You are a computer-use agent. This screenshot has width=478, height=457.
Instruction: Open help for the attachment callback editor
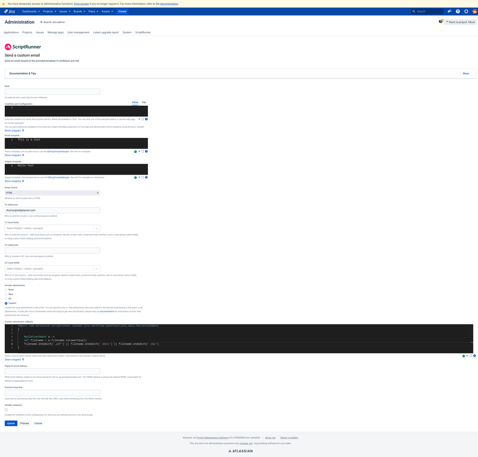[x=475, y=356]
